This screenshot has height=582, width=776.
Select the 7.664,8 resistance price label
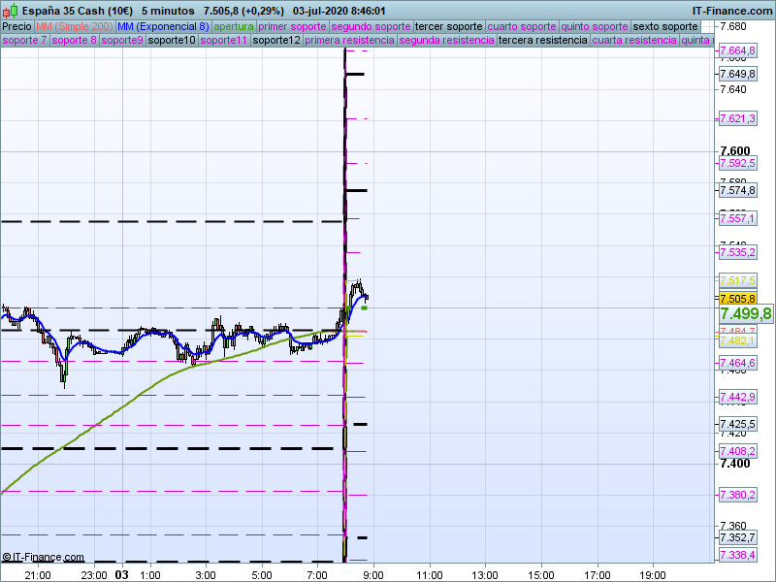coord(737,50)
